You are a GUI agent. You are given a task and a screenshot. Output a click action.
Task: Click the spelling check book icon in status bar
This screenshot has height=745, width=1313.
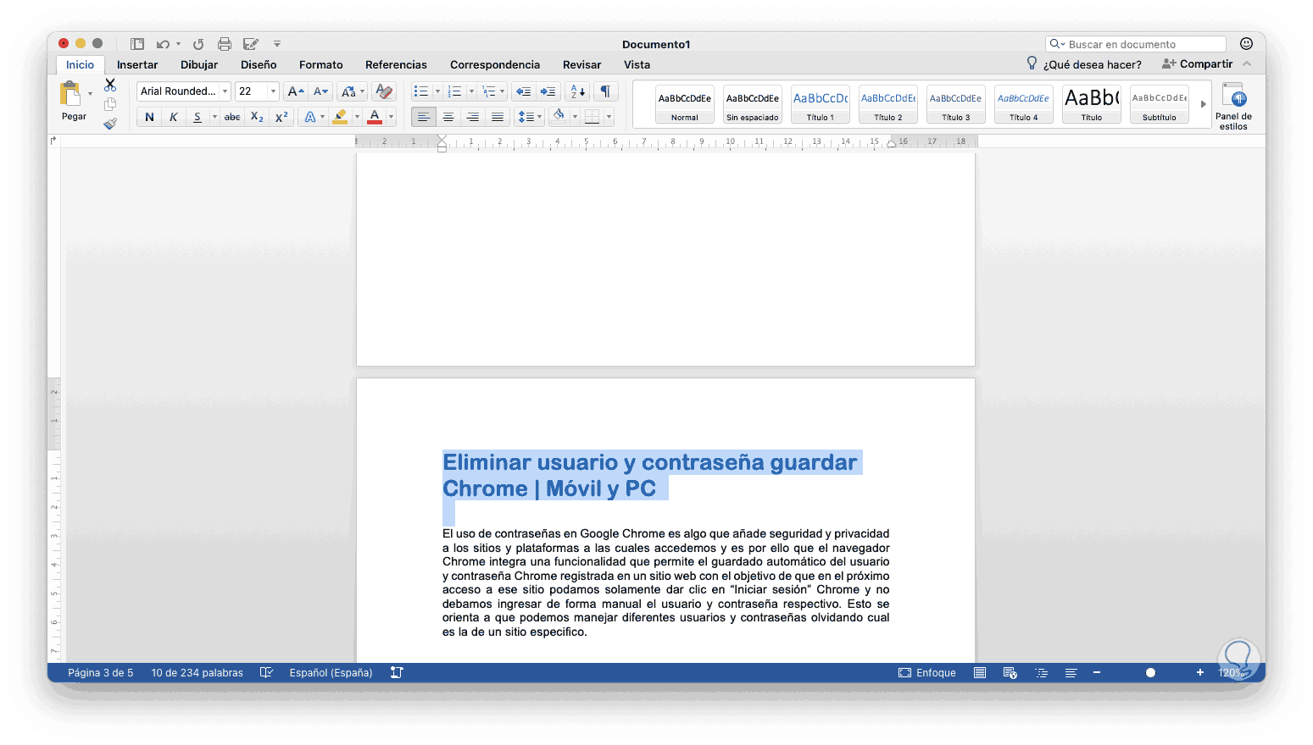(x=266, y=673)
